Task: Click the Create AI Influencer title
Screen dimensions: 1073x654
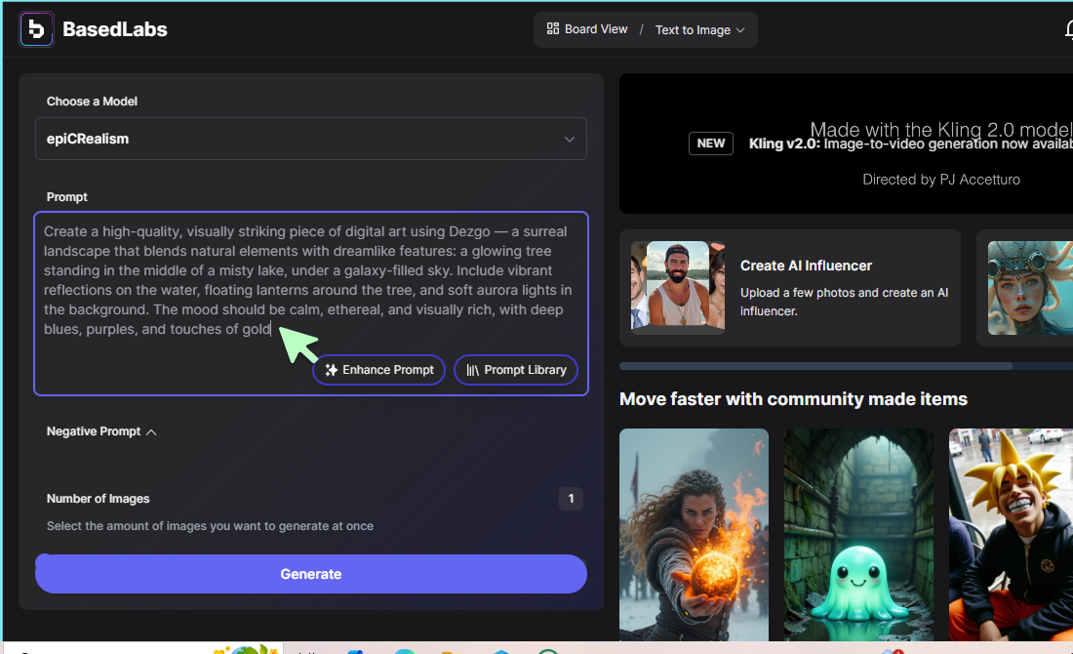Action: pyautogui.click(x=806, y=266)
